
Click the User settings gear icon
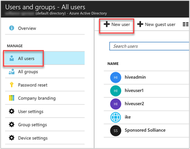12,111
